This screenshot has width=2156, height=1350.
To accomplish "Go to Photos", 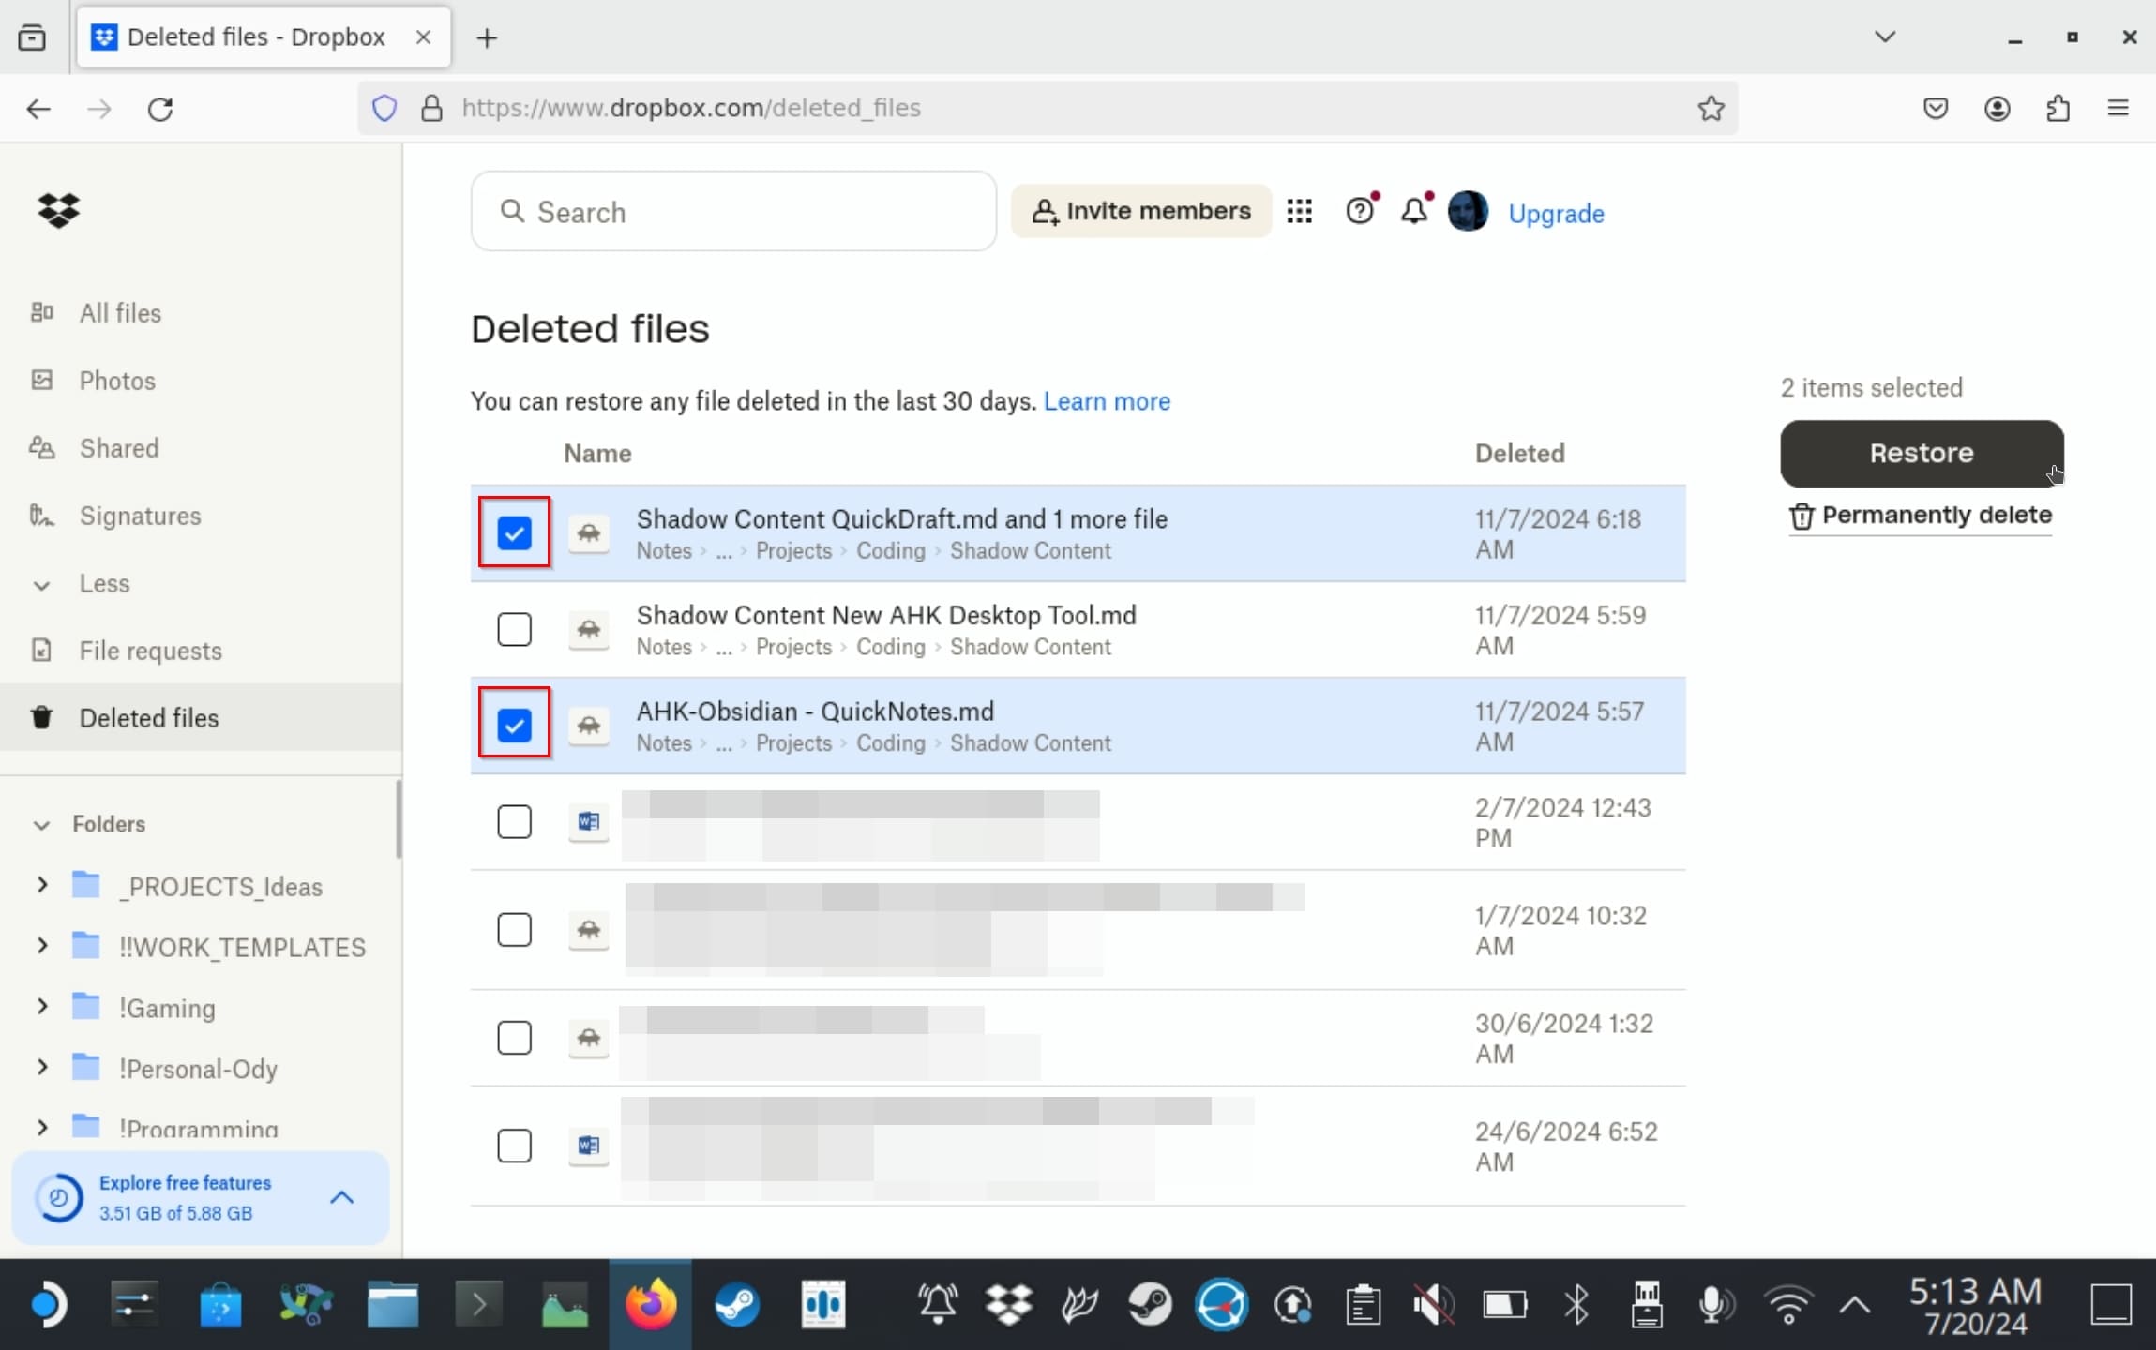I will click(x=117, y=381).
